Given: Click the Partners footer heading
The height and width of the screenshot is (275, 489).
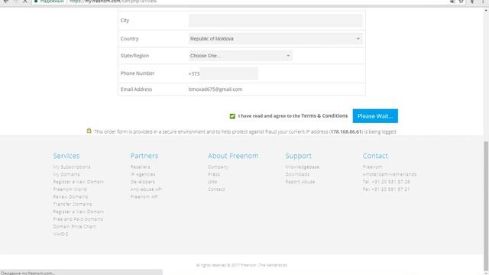Looking at the screenshot, I should [144, 156].
